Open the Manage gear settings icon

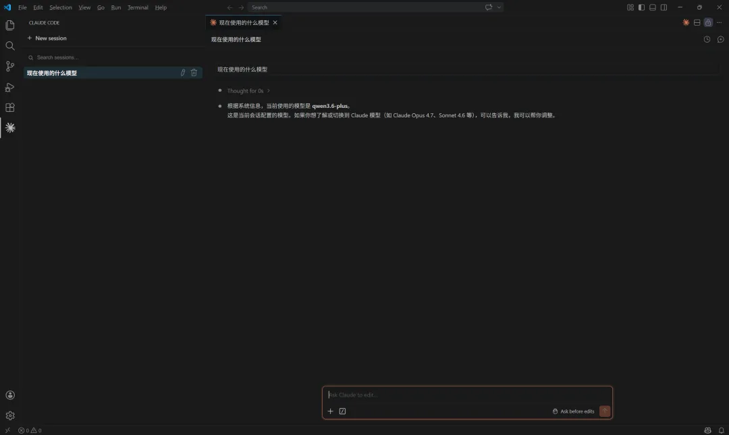tap(9, 415)
